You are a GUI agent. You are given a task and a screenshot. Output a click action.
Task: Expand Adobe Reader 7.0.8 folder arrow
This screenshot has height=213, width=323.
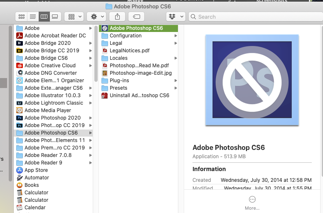click(91, 155)
